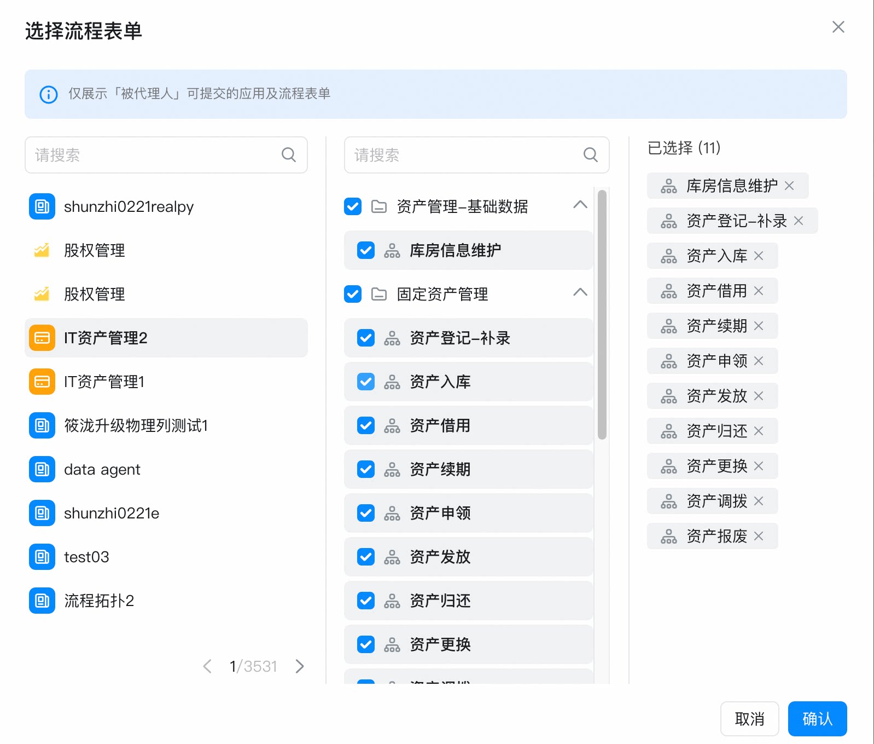
Task: Remove the 资产报废 tag using its X
Action: tap(759, 536)
